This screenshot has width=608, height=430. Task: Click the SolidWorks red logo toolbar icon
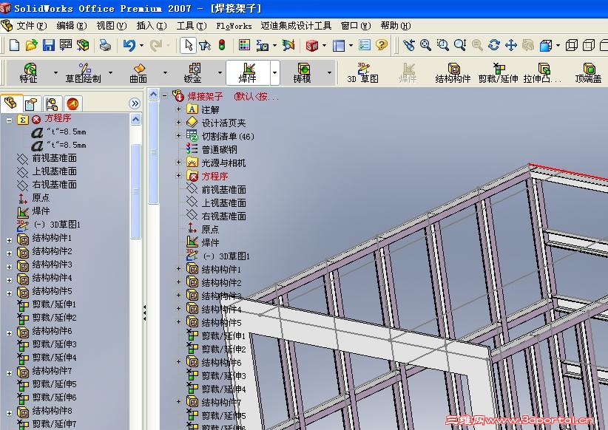click(x=312, y=45)
